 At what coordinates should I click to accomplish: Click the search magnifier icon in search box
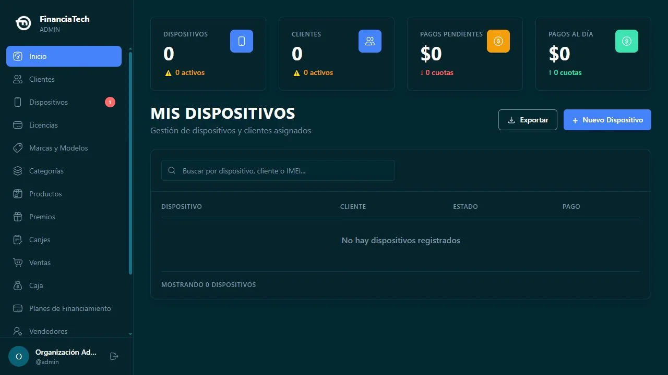pos(172,170)
